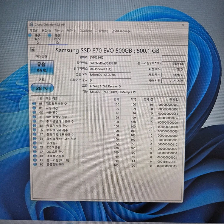Click the power on hours value 2821 시간
The image size is (224, 224).
coord(173,81)
